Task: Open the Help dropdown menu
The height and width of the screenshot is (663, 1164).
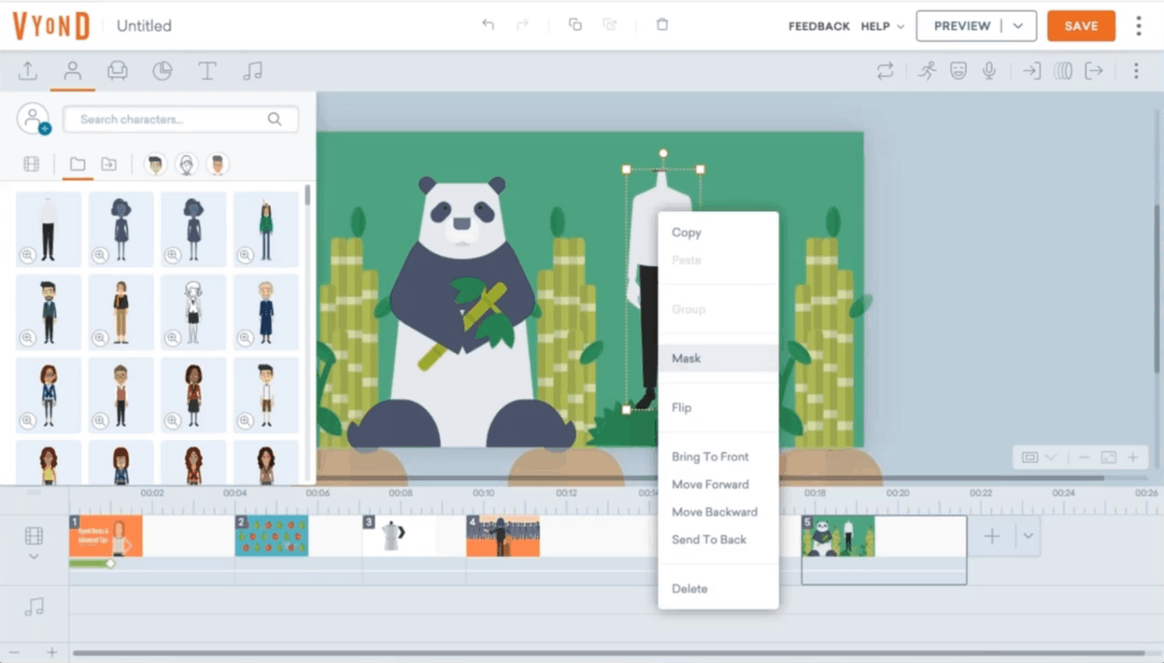Action: (x=882, y=26)
